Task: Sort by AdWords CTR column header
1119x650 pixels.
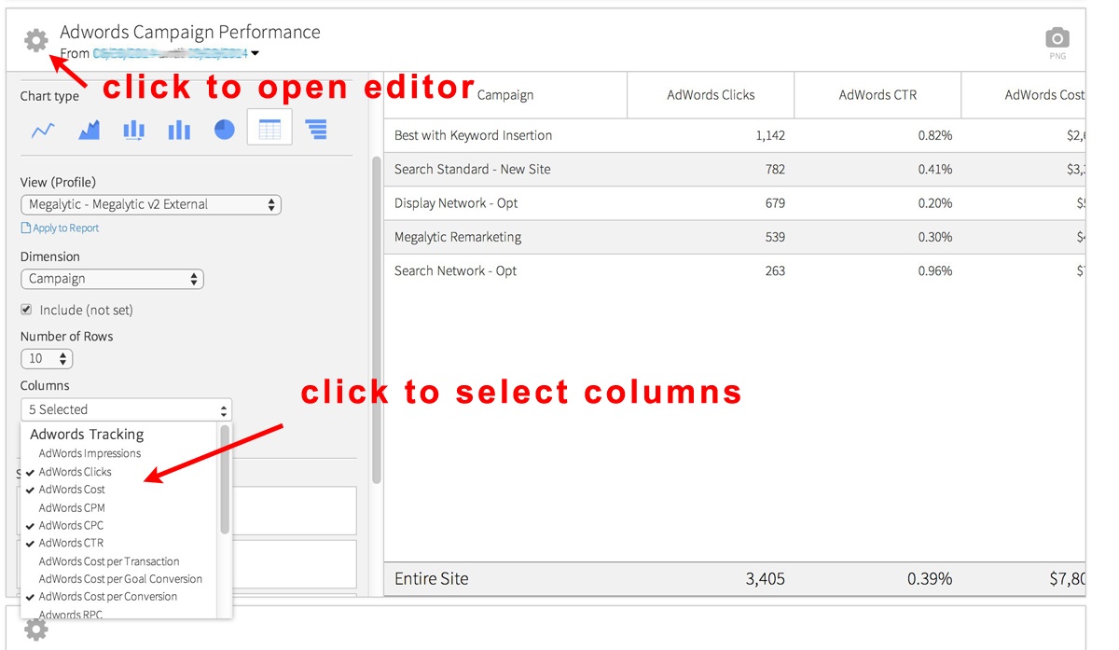Action: coord(877,94)
